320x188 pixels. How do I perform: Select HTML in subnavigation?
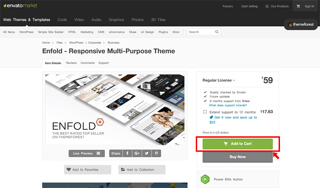point(72,32)
